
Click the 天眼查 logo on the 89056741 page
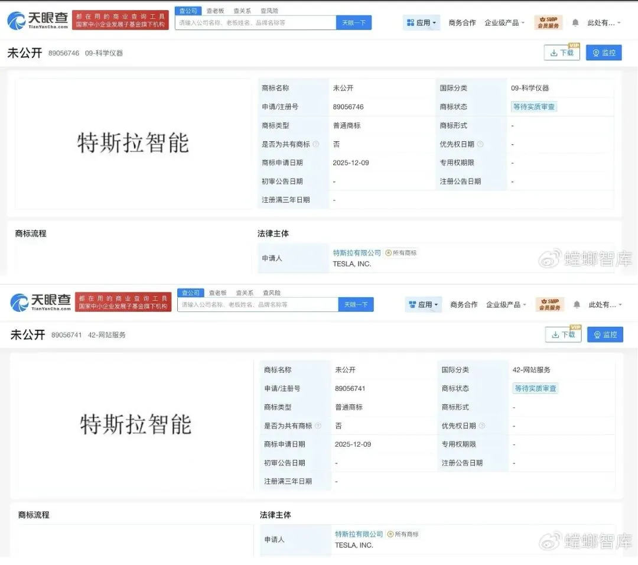coord(40,302)
